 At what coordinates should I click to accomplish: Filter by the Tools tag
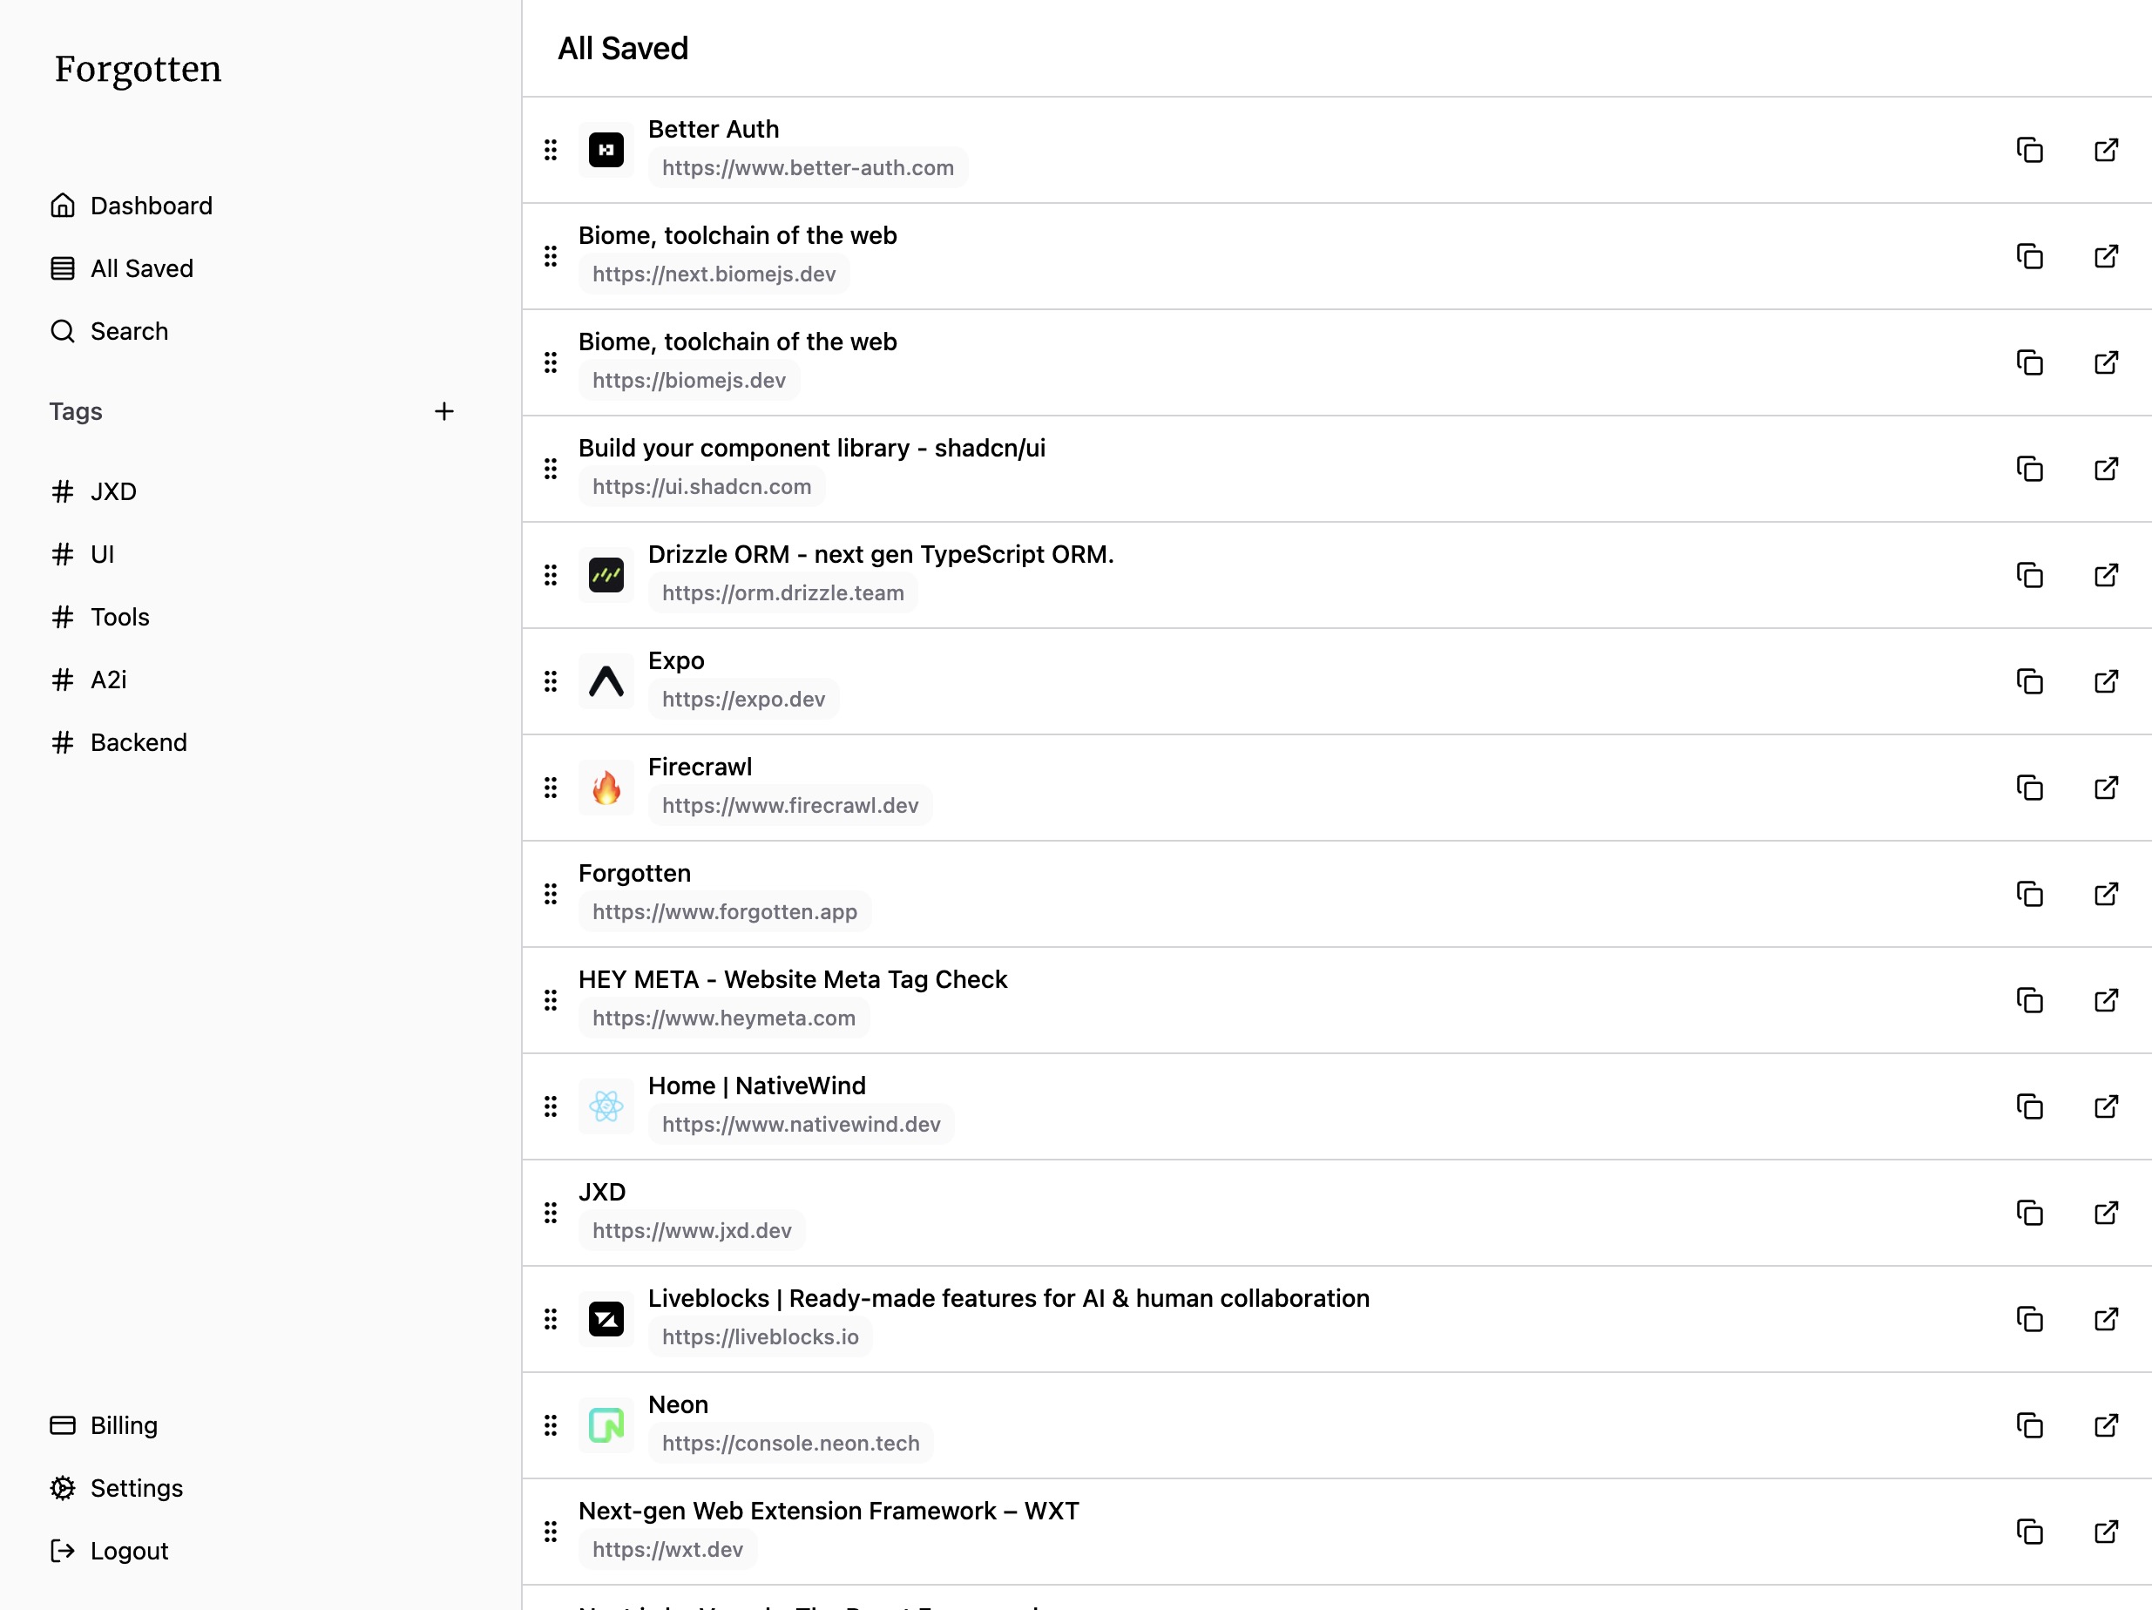click(x=100, y=617)
